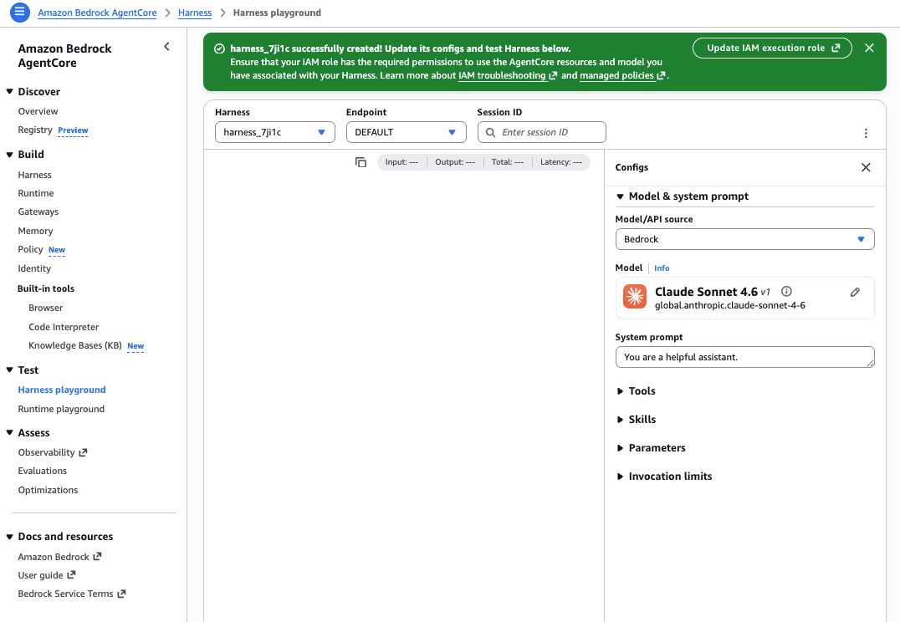Open Knowledge Bases (KB)

tap(75, 345)
